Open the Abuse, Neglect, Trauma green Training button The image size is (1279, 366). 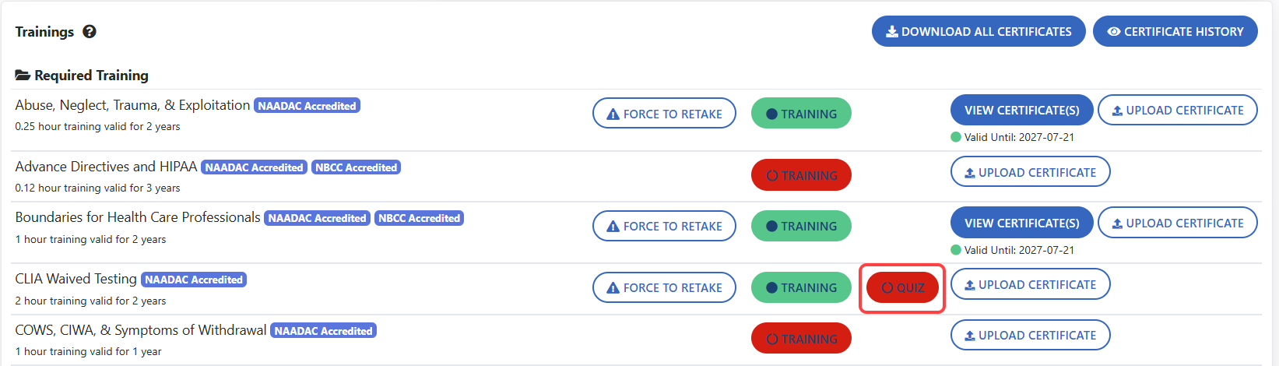click(801, 114)
